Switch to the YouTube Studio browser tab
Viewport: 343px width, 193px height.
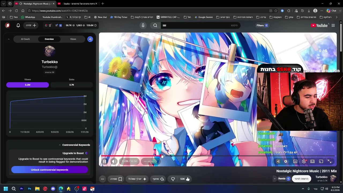[77, 4]
